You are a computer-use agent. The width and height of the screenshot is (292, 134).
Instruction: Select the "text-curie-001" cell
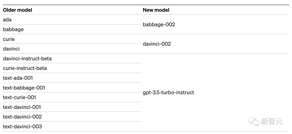(x=19, y=97)
